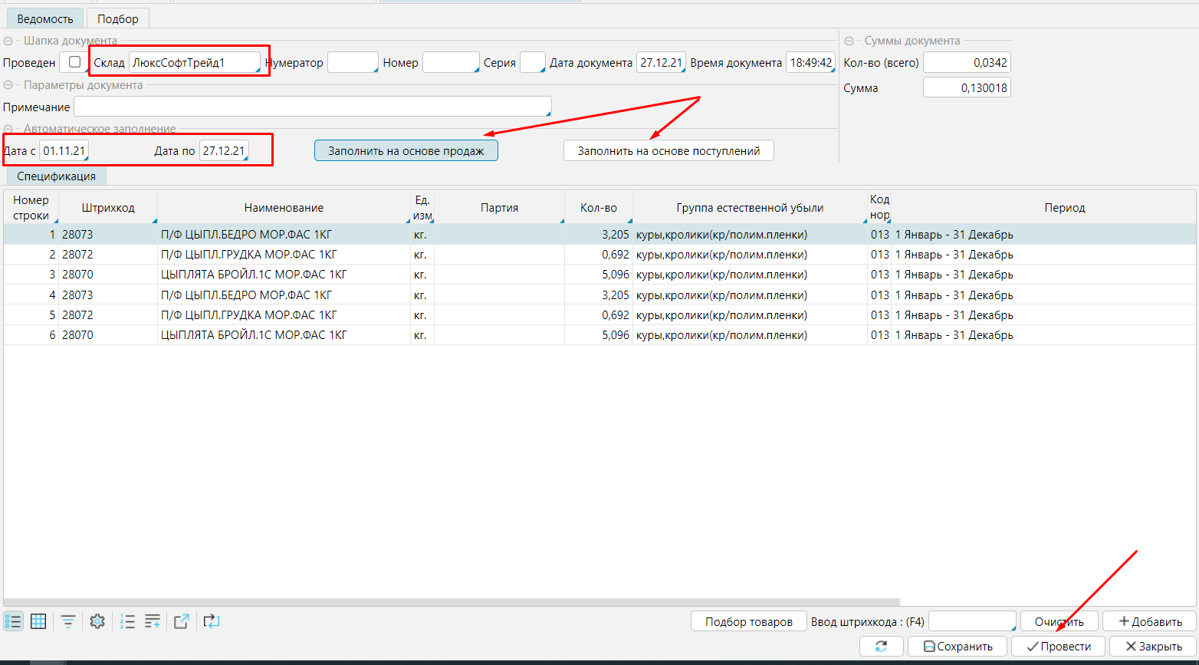Collapse the Параметры документа section
The width and height of the screenshot is (1199, 665).
coord(8,85)
